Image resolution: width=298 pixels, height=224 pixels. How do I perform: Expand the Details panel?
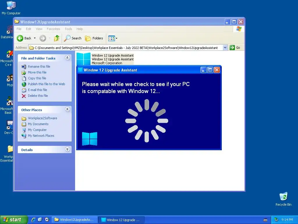tap(67, 149)
